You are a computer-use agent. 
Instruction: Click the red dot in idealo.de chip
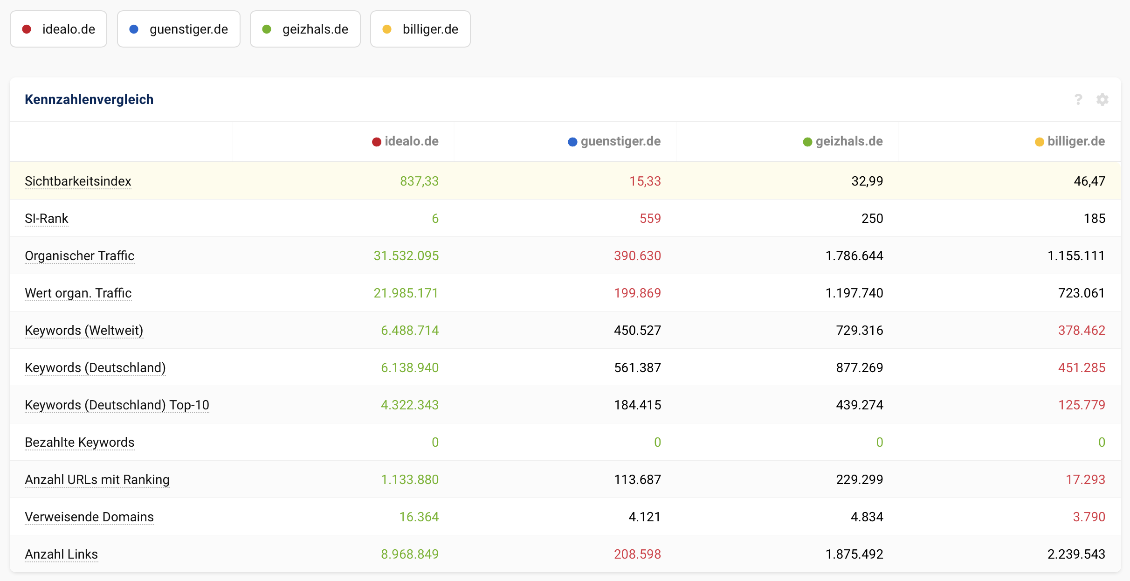click(27, 29)
